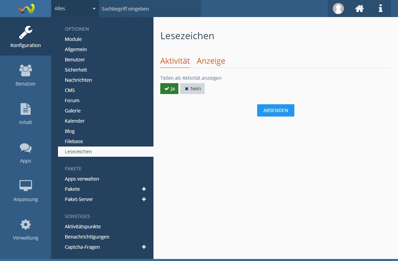Click the info icon in header
The height and width of the screenshot is (261, 398).
(380, 9)
